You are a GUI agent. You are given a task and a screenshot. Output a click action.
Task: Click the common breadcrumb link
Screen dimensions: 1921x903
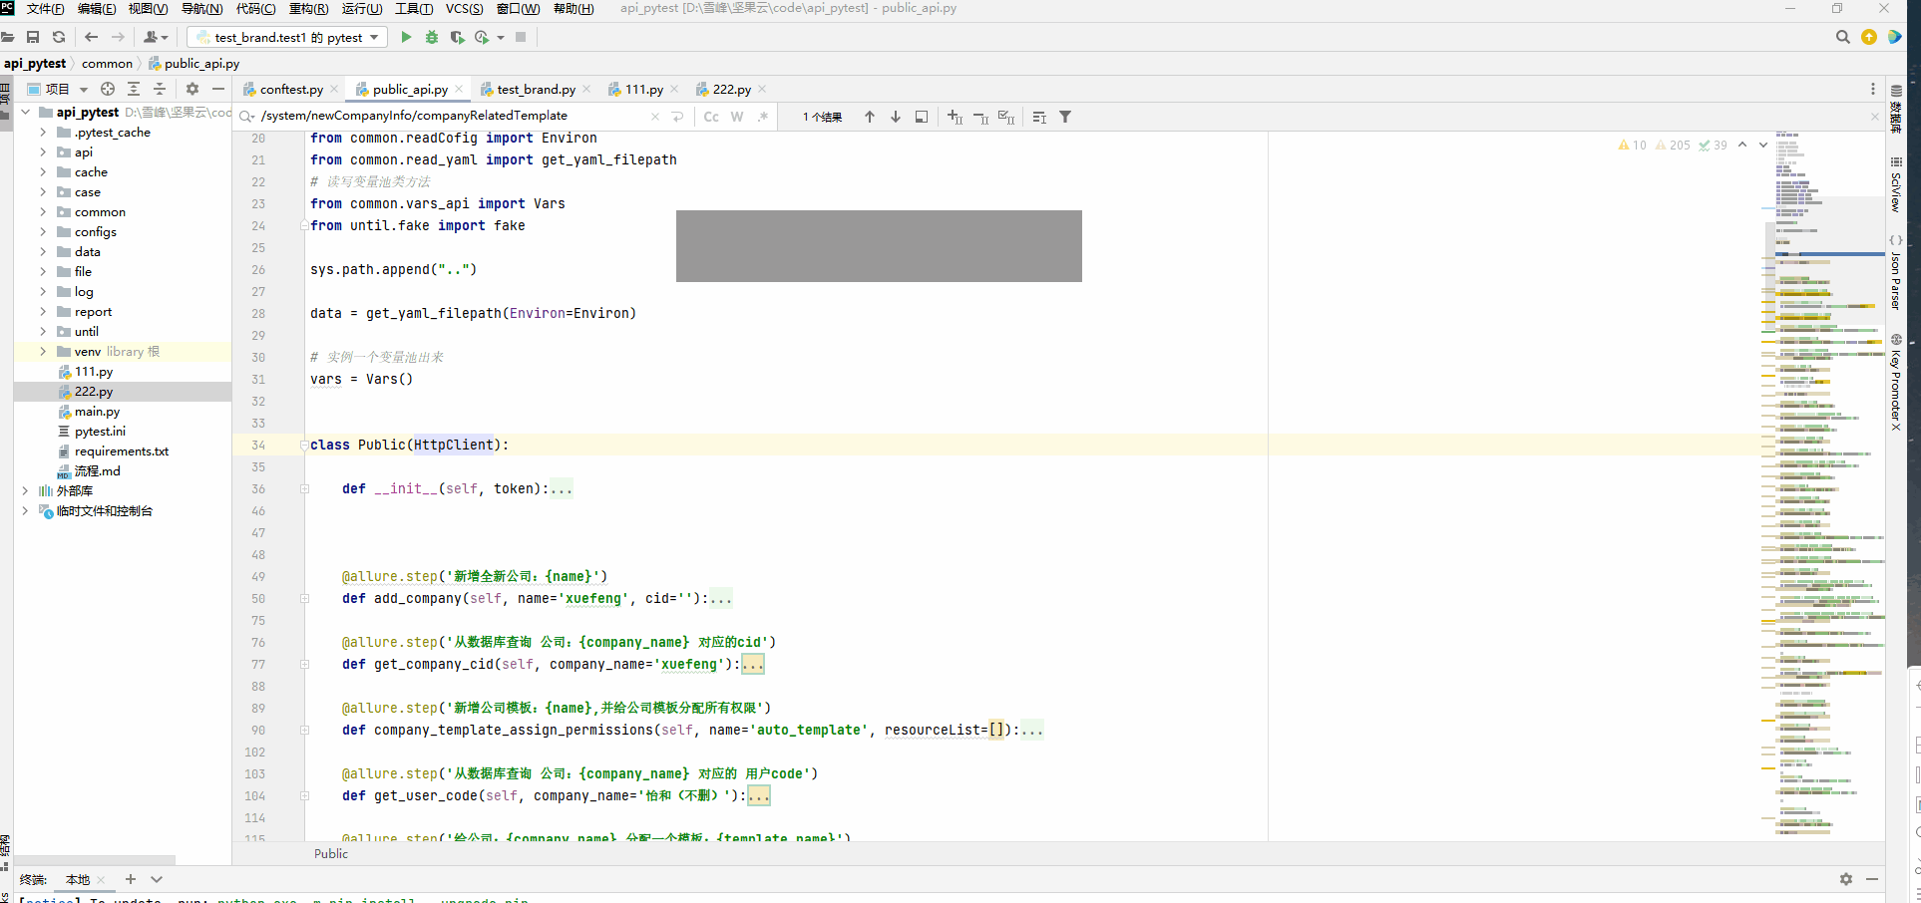(107, 63)
